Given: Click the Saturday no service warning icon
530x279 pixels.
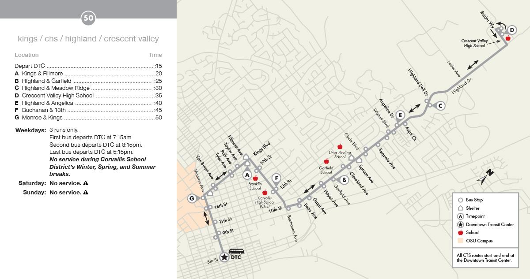Looking at the screenshot, I should pos(86,183).
